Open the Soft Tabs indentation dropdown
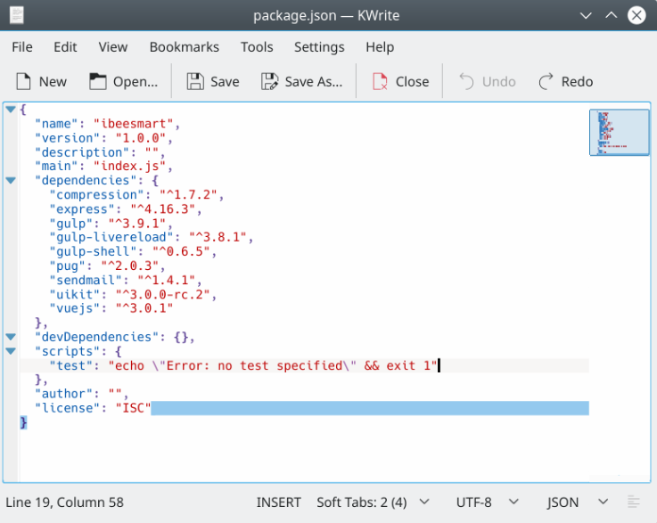 click(x=373, y=502)
